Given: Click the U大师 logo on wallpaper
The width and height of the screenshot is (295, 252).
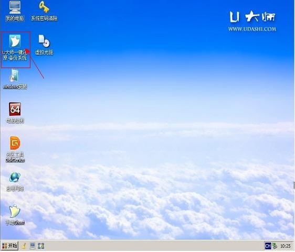Looking at the screenshot, I should (x=252, y=17).
